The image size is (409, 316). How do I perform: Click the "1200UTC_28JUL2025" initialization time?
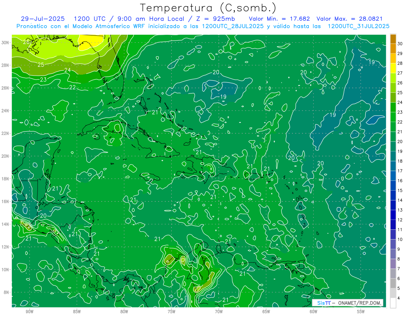[233, 26]
